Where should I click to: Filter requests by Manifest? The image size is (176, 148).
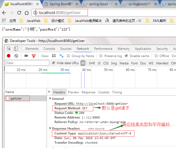point(162,63)
